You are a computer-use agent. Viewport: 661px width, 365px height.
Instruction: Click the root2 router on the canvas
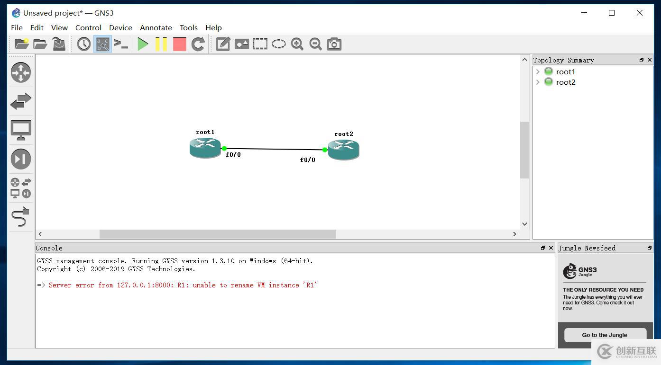click(344, 150)
